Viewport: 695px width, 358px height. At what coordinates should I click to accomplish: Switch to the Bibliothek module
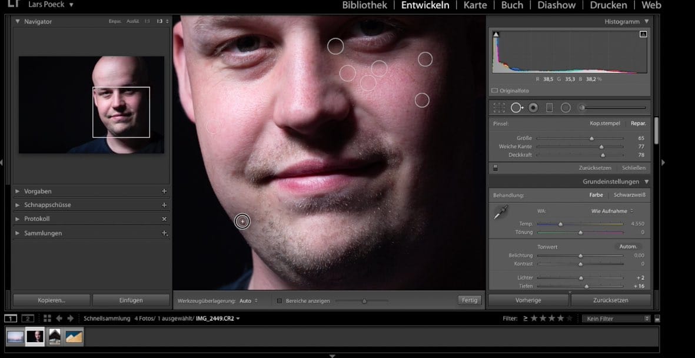coord(365,5)
